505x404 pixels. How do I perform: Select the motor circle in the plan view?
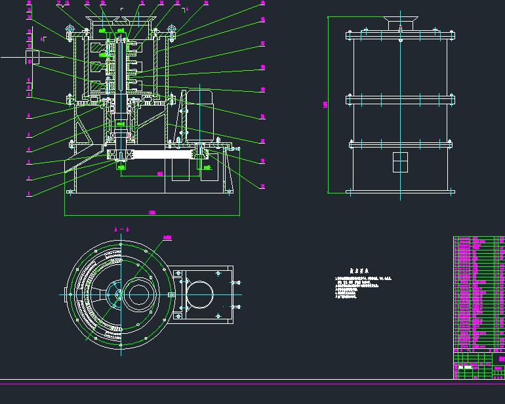tap(199, 294)
